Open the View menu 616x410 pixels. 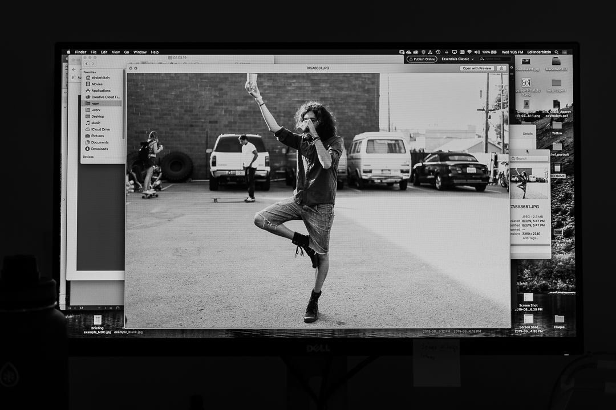click(116, 52)
